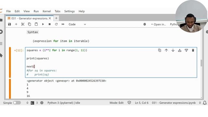Click the cell execution prompt [12]
The height and width of the screenshot is (117, 208).
point(19,50)
